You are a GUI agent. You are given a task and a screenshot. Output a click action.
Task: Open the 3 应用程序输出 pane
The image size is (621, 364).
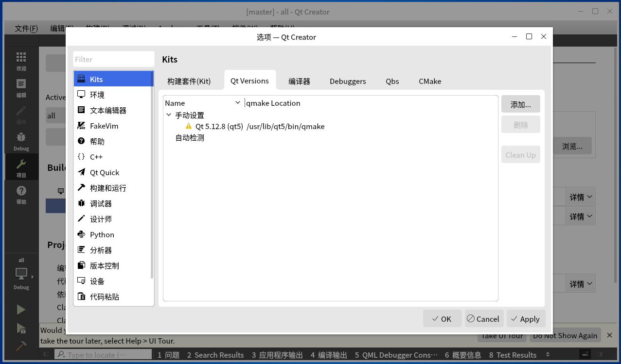pos(277,355)
